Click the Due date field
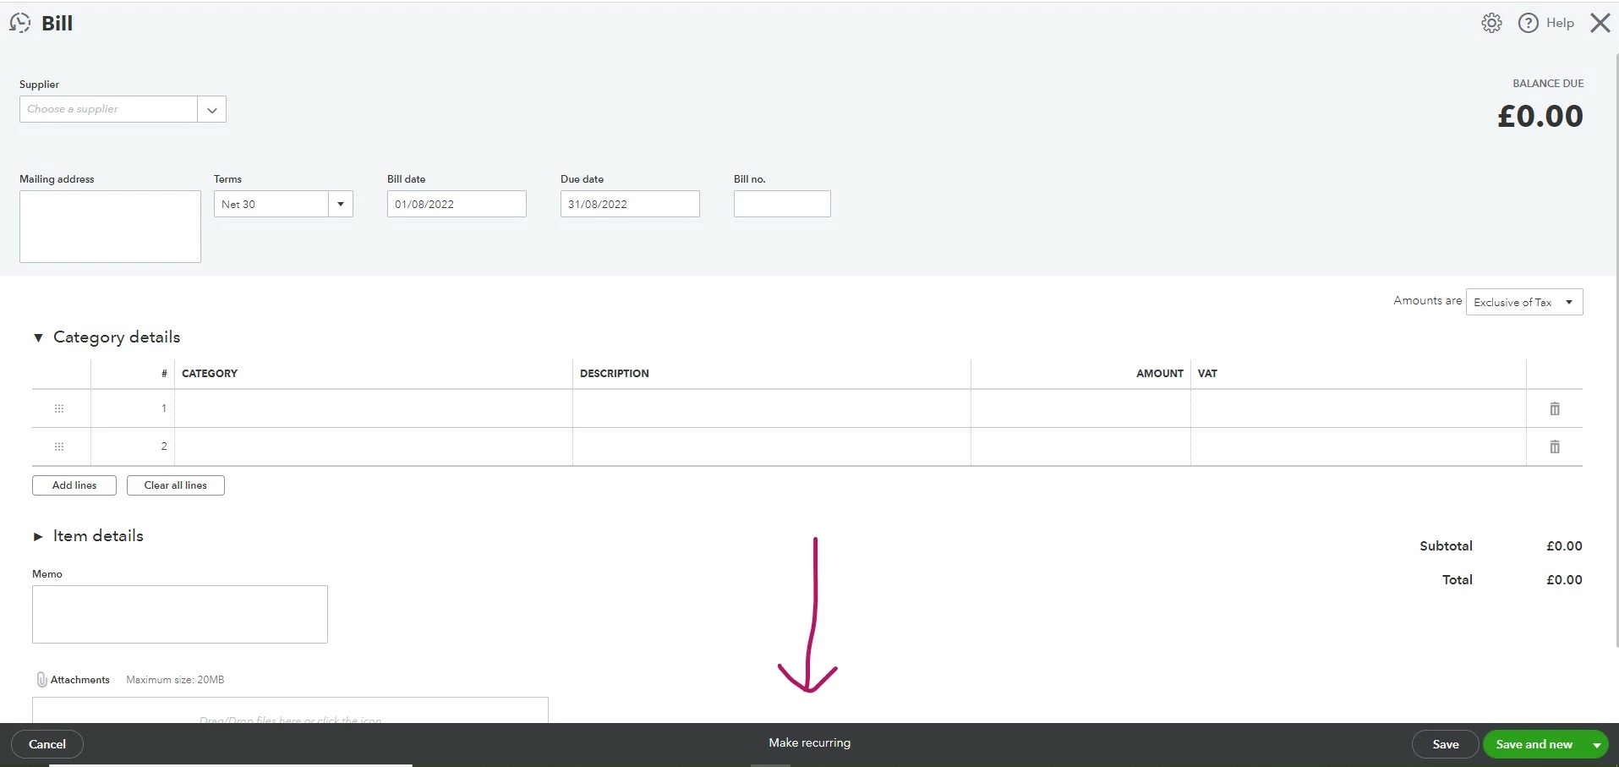 (630, 204)
